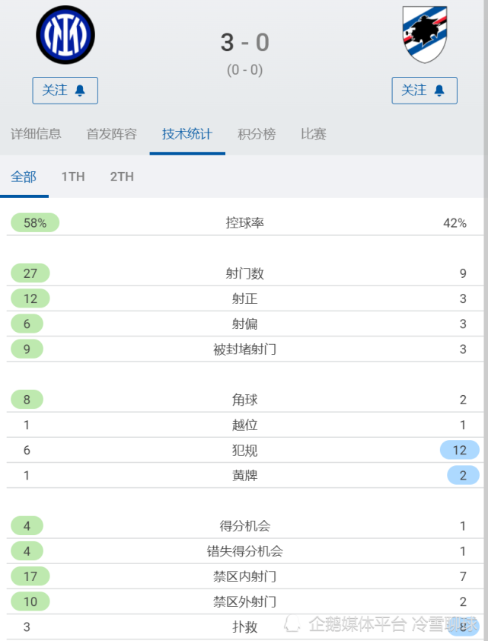Select the 2TH second-half filter

coord(120,177)
